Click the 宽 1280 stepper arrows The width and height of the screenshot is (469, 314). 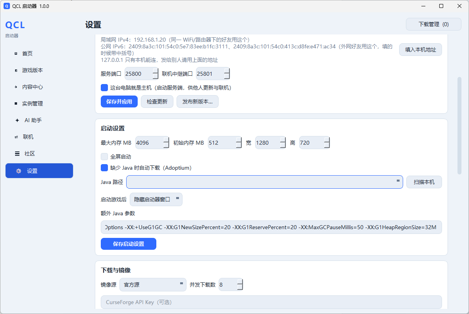(x=283, y=143)
